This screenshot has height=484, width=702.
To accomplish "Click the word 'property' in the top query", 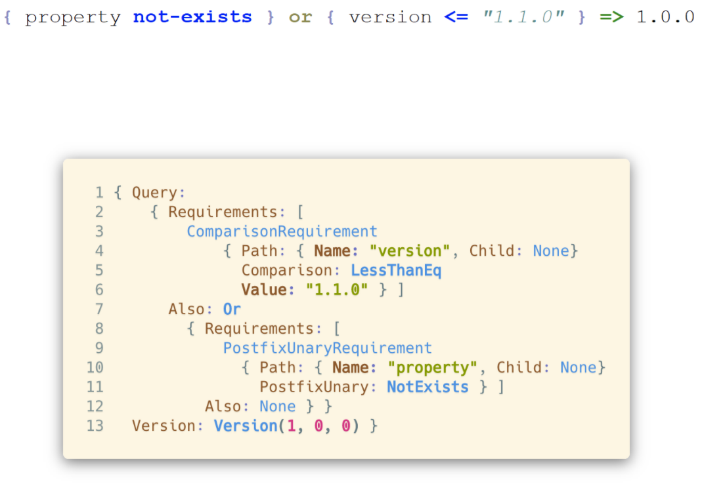I will [73, 18].
